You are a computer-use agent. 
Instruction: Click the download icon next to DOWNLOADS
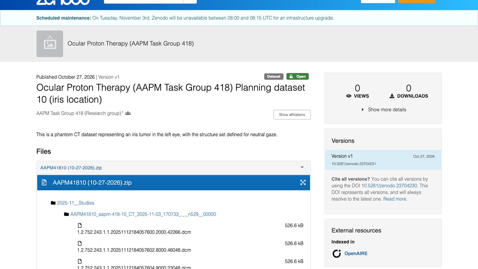click(x=392, y=96)
